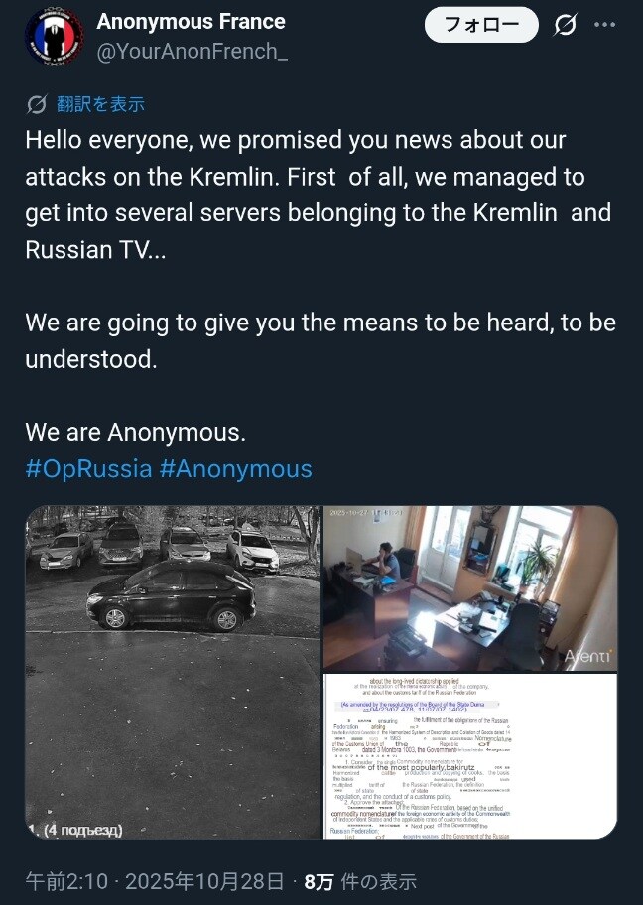Tap the tweet text about Kremlin servers

coord(318,194)
